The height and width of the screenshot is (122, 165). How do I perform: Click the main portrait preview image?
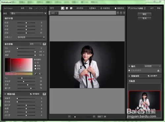click(87, 65)
